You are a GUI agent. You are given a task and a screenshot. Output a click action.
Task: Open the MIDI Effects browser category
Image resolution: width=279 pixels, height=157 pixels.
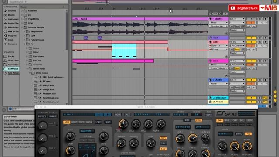click(11, 27)
